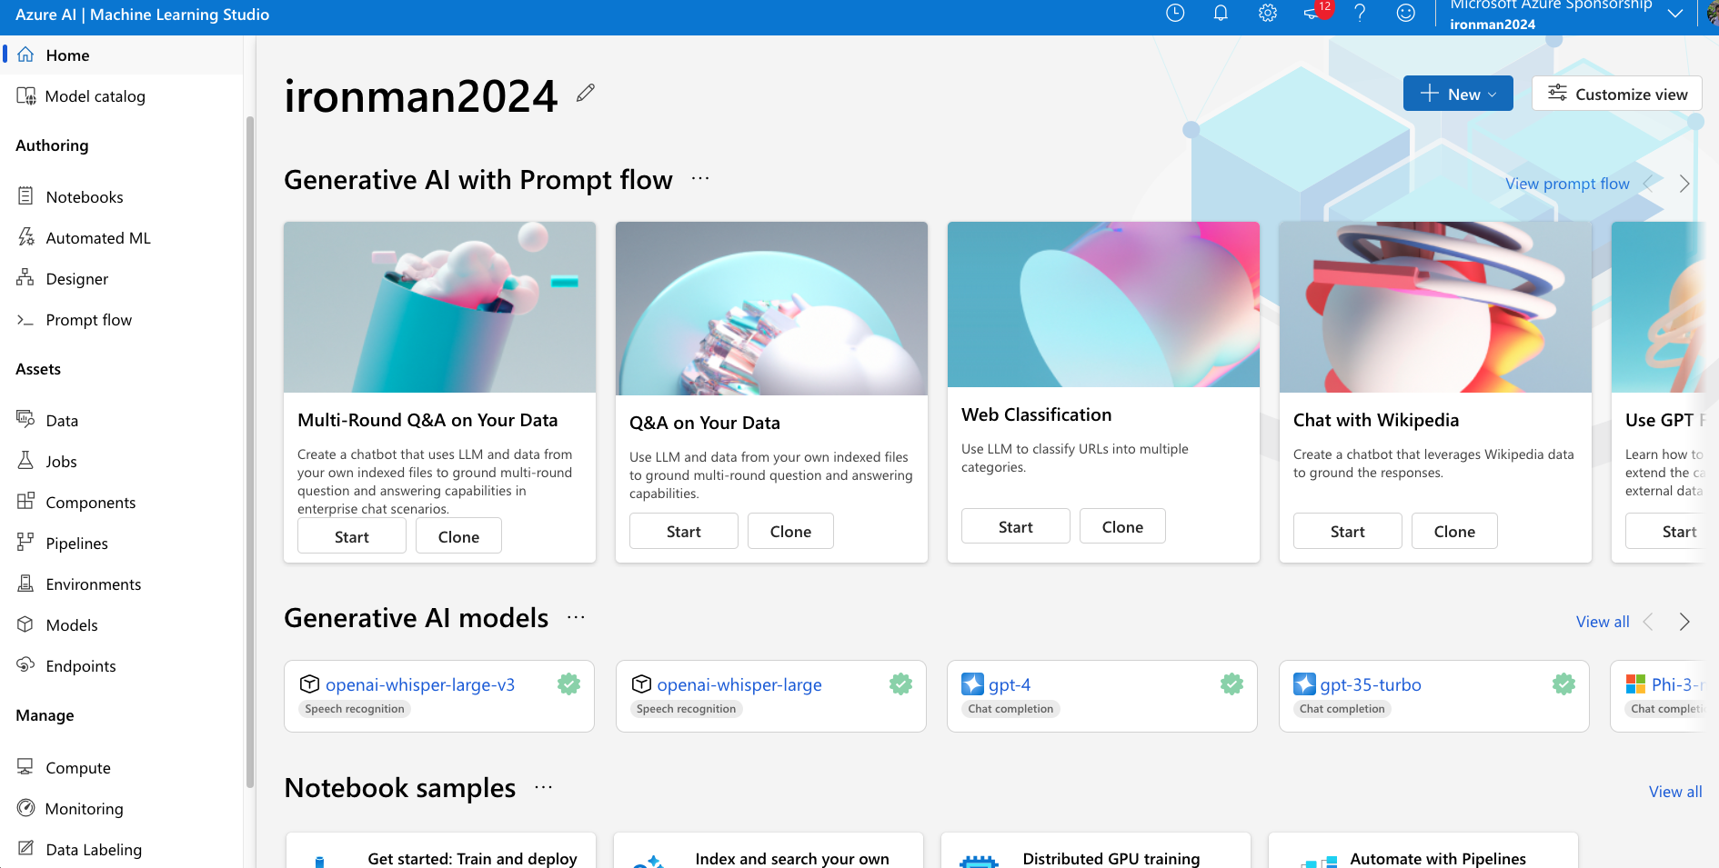
Task: Show the next Generative AI models with the right chevron
Action: point(1684,622)
